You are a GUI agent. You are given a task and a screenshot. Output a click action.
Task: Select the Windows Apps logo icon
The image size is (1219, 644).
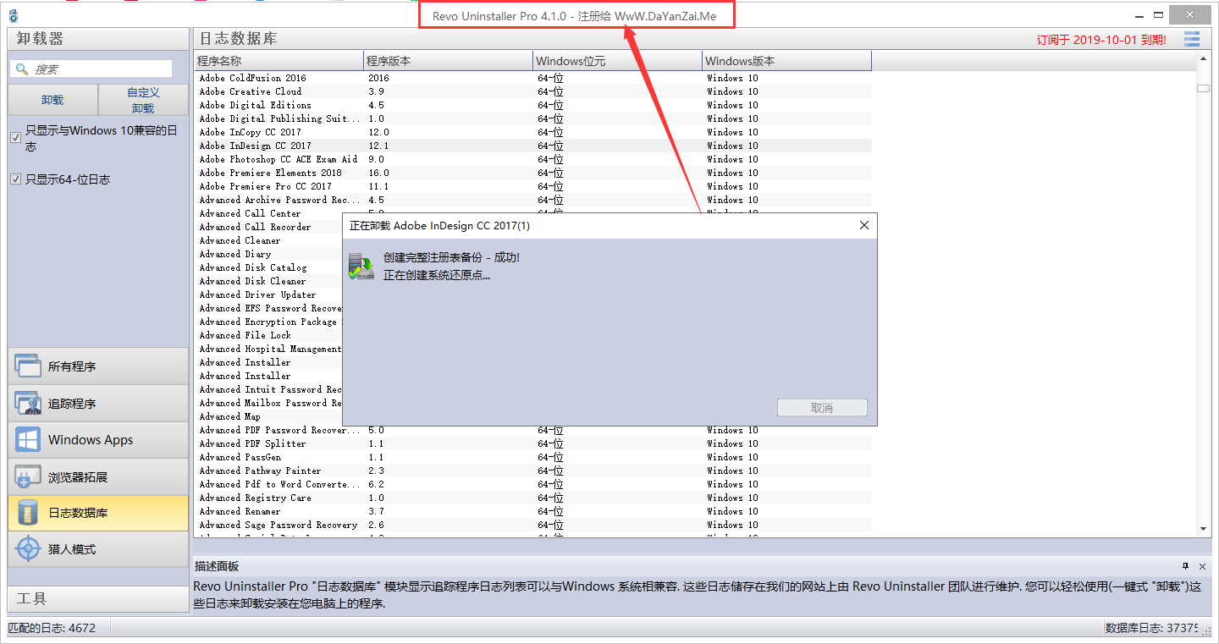coord(28,440)
